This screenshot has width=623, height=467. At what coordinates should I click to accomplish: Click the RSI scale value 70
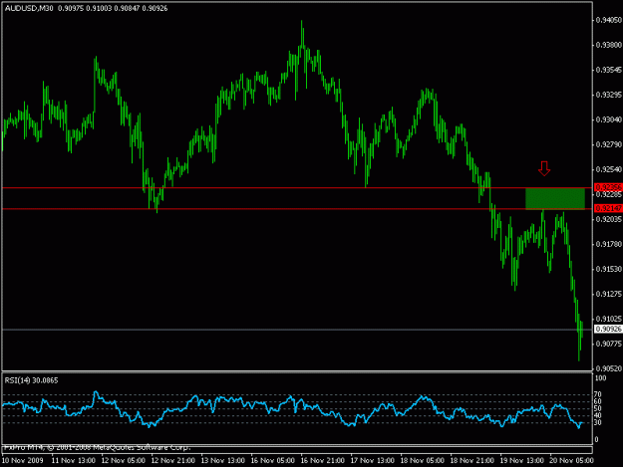598,394
